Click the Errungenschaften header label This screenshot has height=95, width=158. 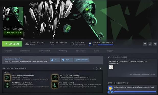point(103,43)
